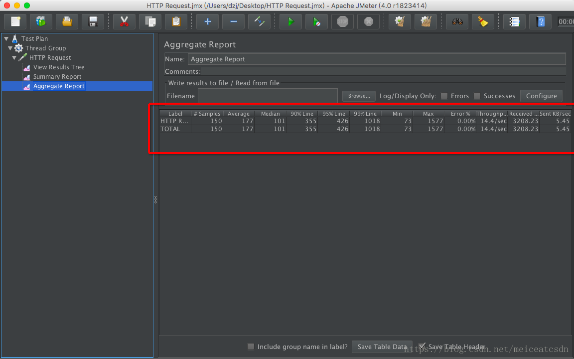Reset search with the yellow broom icon

(x=483, y=21)
